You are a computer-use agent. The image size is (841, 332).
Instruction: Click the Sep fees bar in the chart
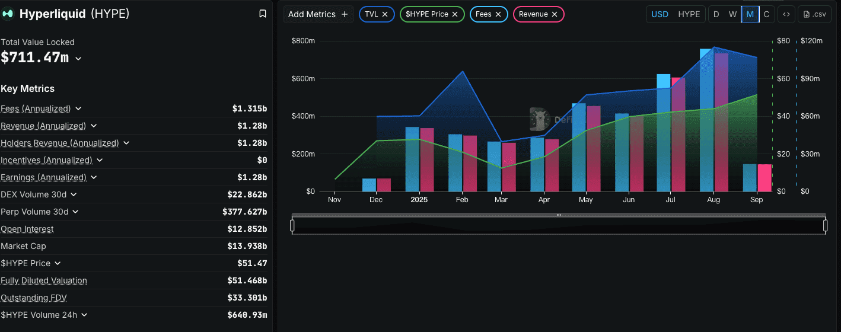click(750, 177)
